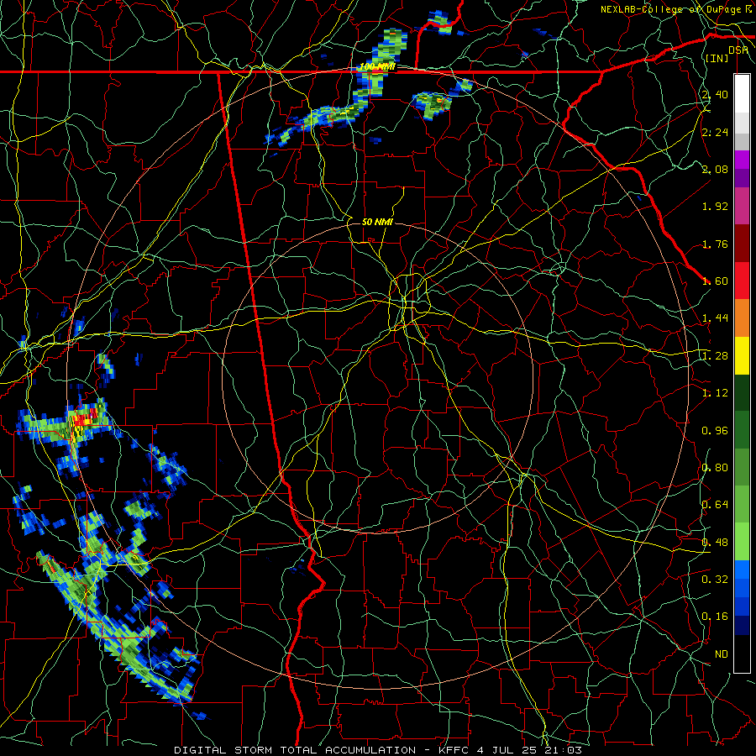Viewport: 756px width, 756px height.
Task: Click the KFFC 4 JUL 25 21:03 timestamp
Action: (x=510, y=750)
